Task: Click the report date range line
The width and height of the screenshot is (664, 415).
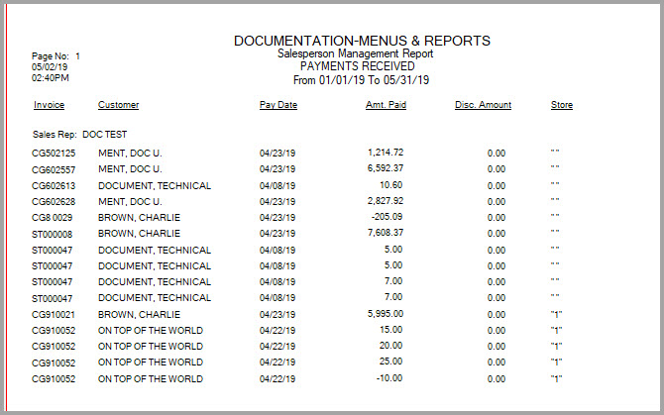Action: point(361,80)
